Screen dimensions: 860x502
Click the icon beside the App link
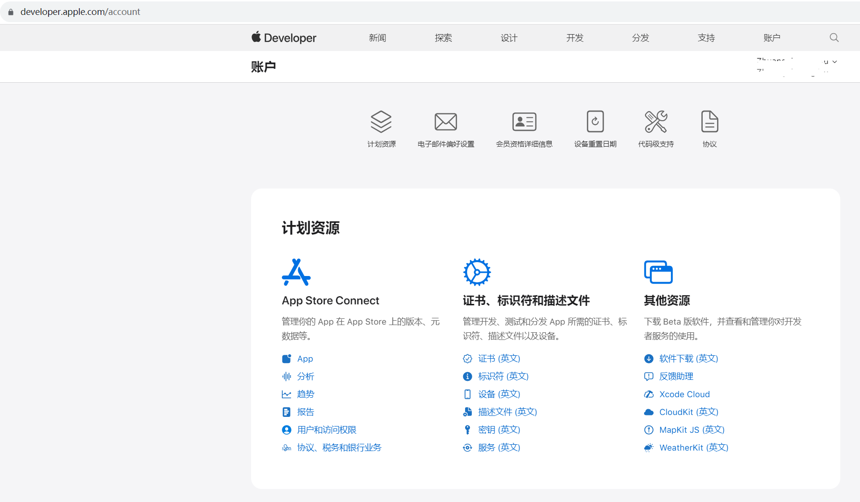(x=287, y=359)
